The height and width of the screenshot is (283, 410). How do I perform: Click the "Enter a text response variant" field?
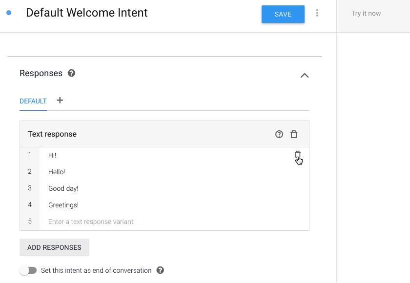coord(91,222)
